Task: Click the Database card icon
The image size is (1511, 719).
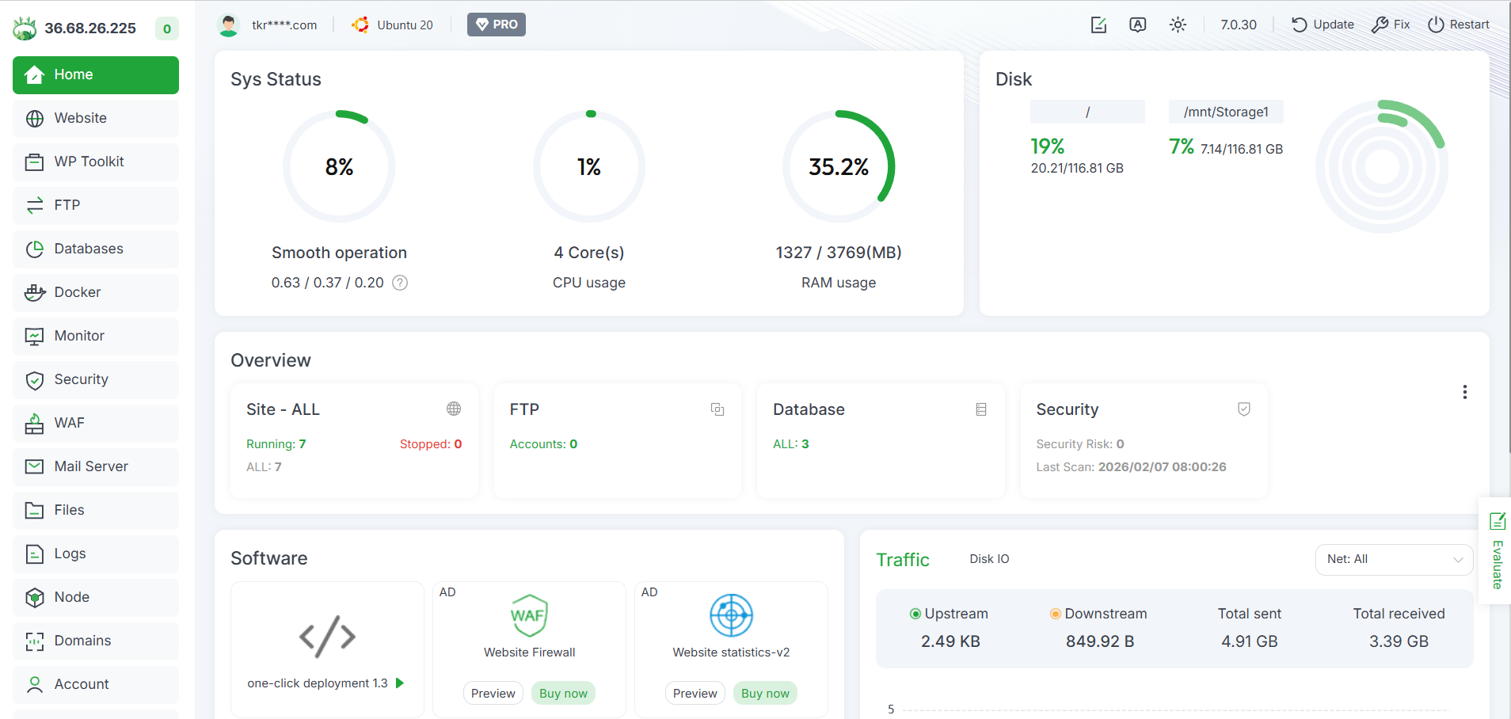Action: [x=981, y=409]
